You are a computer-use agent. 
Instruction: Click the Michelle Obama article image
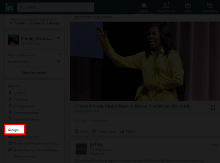[x=145, y=61]
